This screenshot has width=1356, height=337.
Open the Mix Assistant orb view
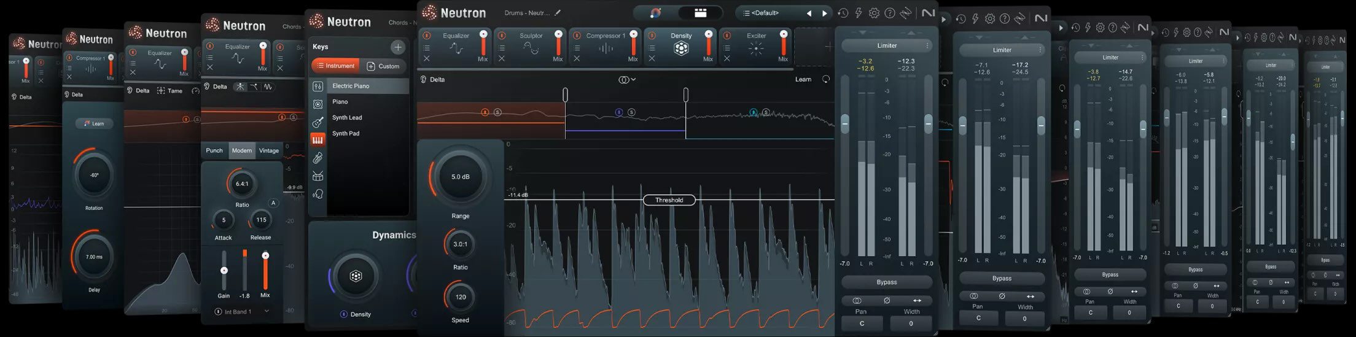point(655,12)
